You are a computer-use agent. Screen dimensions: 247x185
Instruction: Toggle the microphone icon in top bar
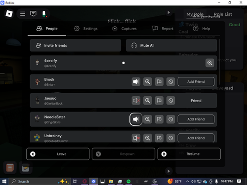44,14
